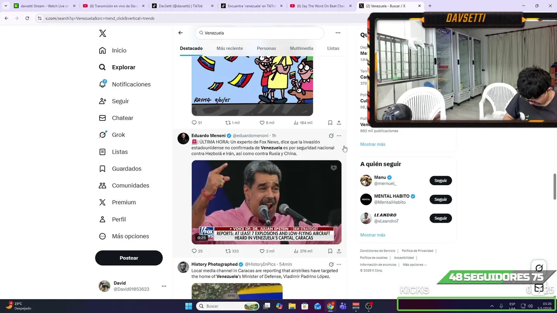Open browser tab search dropdown arrow
The height and width of the screenshot is (313, 557).
[5, 6]
